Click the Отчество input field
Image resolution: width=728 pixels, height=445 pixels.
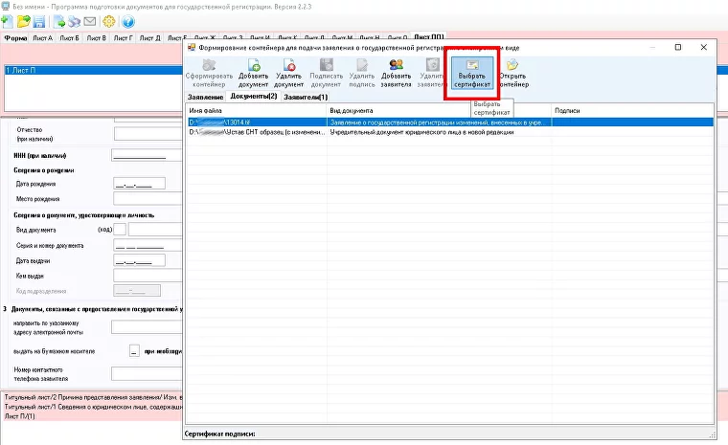[x=148, y=134]
